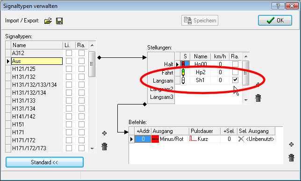Open the import folder icon

[48, 21]
